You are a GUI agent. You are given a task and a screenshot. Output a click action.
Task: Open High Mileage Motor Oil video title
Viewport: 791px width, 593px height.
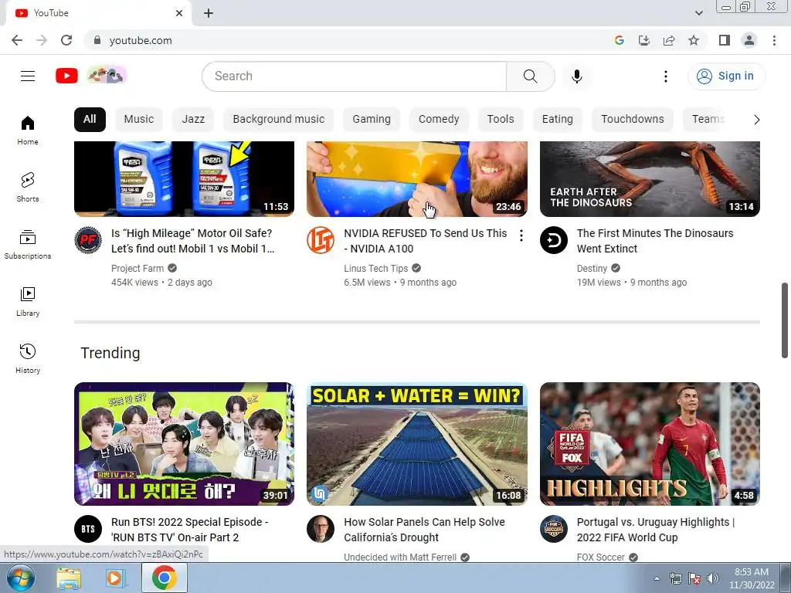point(192,241)
